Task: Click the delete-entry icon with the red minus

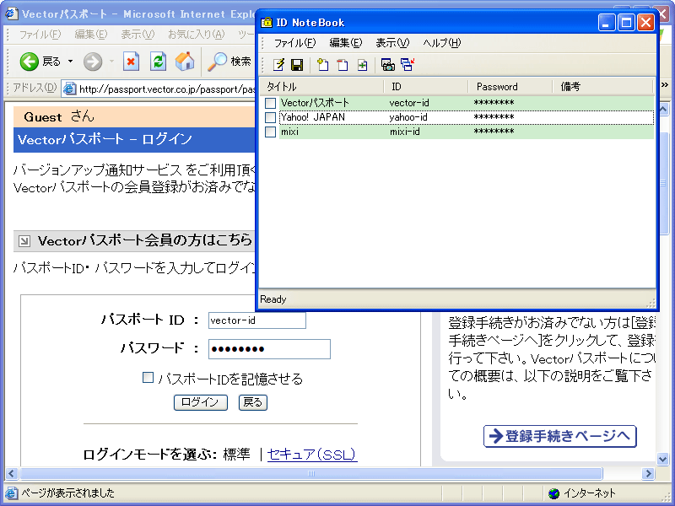Action: (x=343, y=65)
